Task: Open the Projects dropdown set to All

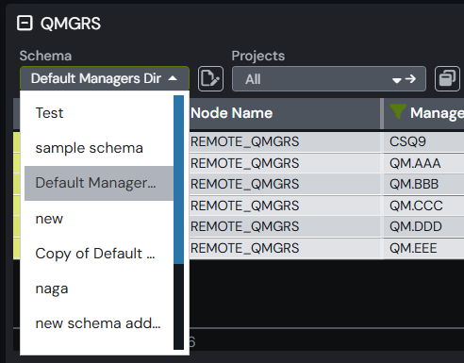Action: click(x=329, y=79)
